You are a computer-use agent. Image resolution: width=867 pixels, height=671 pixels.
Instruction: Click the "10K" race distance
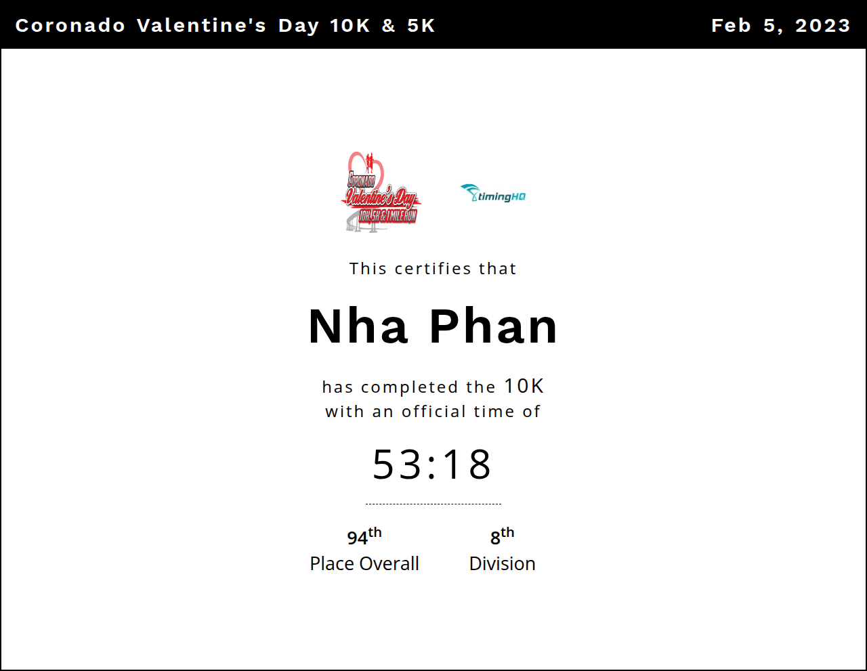pyautogui.click(x=524, y=386)
